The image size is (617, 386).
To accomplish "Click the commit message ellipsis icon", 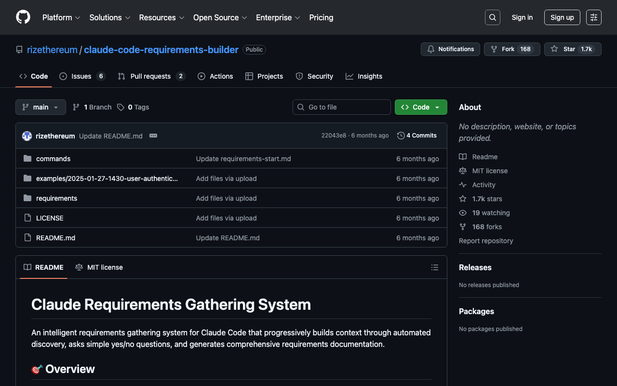I will (153, 136).
